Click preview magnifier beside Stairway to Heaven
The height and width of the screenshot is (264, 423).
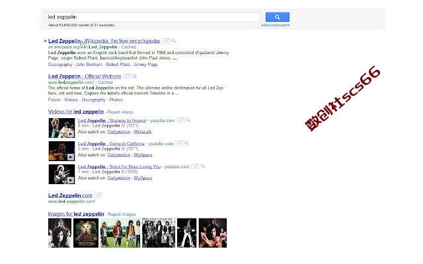188,120
